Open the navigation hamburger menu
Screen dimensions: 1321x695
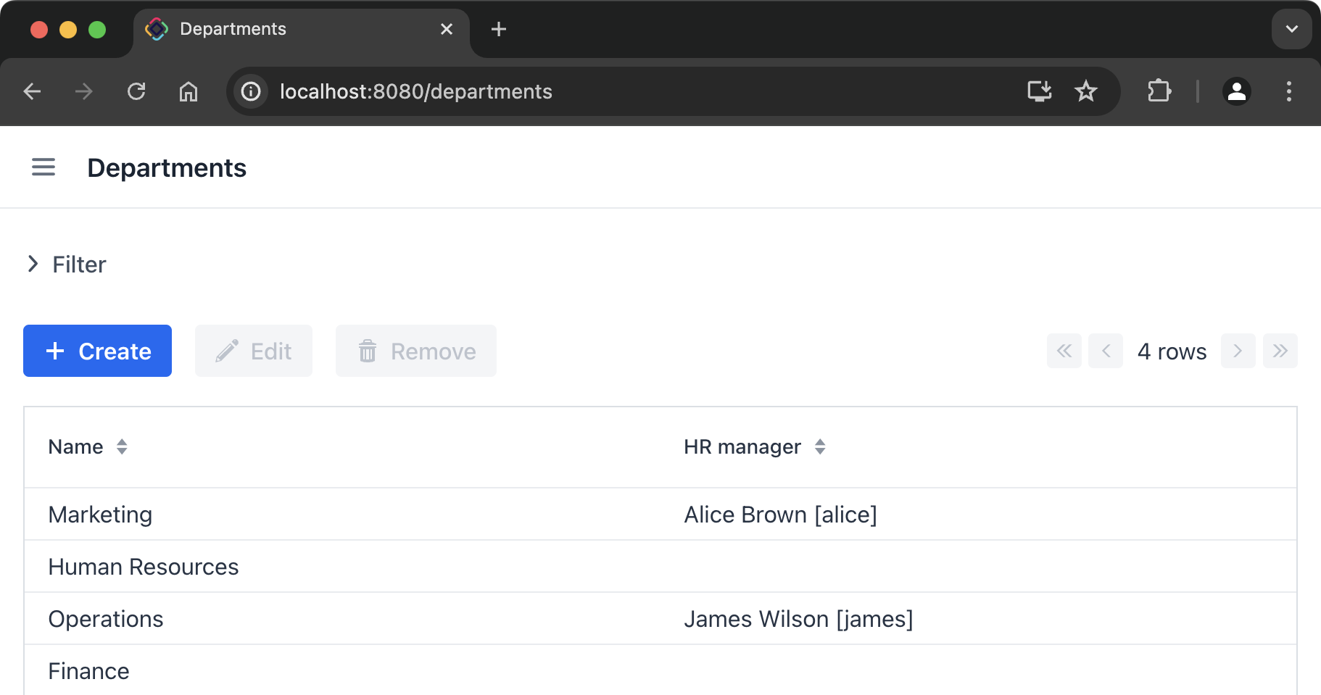coord(43,167)
